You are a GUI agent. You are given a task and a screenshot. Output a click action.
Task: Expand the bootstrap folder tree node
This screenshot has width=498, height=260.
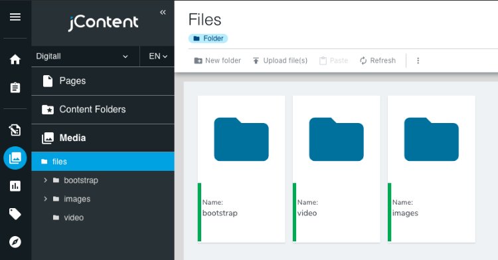click(45, 180)
